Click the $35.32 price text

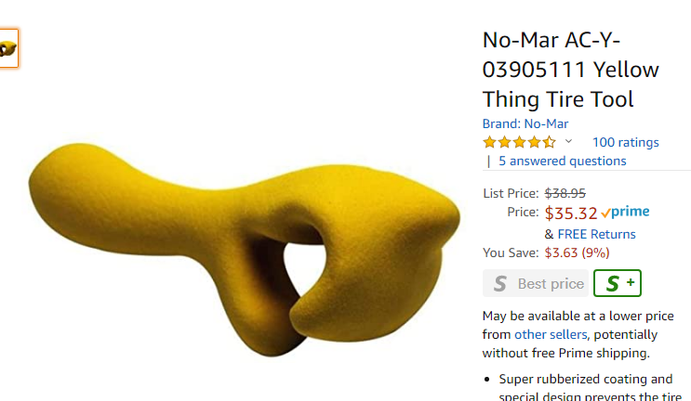[571, 213]
